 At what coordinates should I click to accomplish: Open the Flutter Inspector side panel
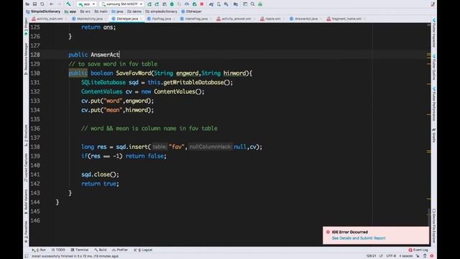[x=434, y=33]
